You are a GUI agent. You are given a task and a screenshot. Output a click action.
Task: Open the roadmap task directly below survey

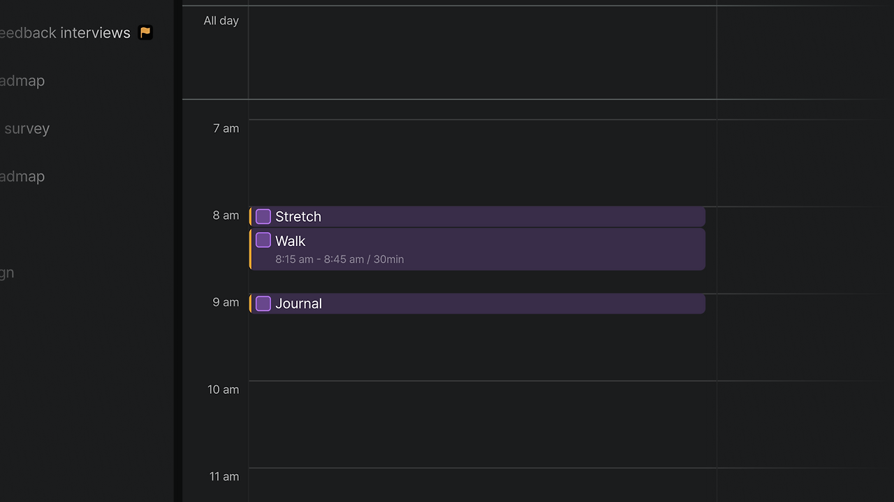click(22, 177)
